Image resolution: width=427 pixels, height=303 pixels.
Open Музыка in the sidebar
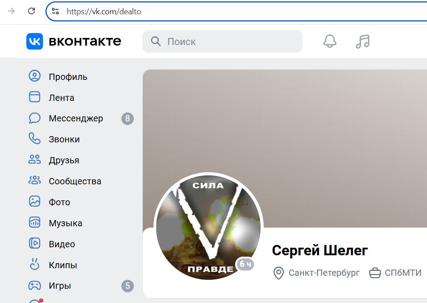point(65,223)
